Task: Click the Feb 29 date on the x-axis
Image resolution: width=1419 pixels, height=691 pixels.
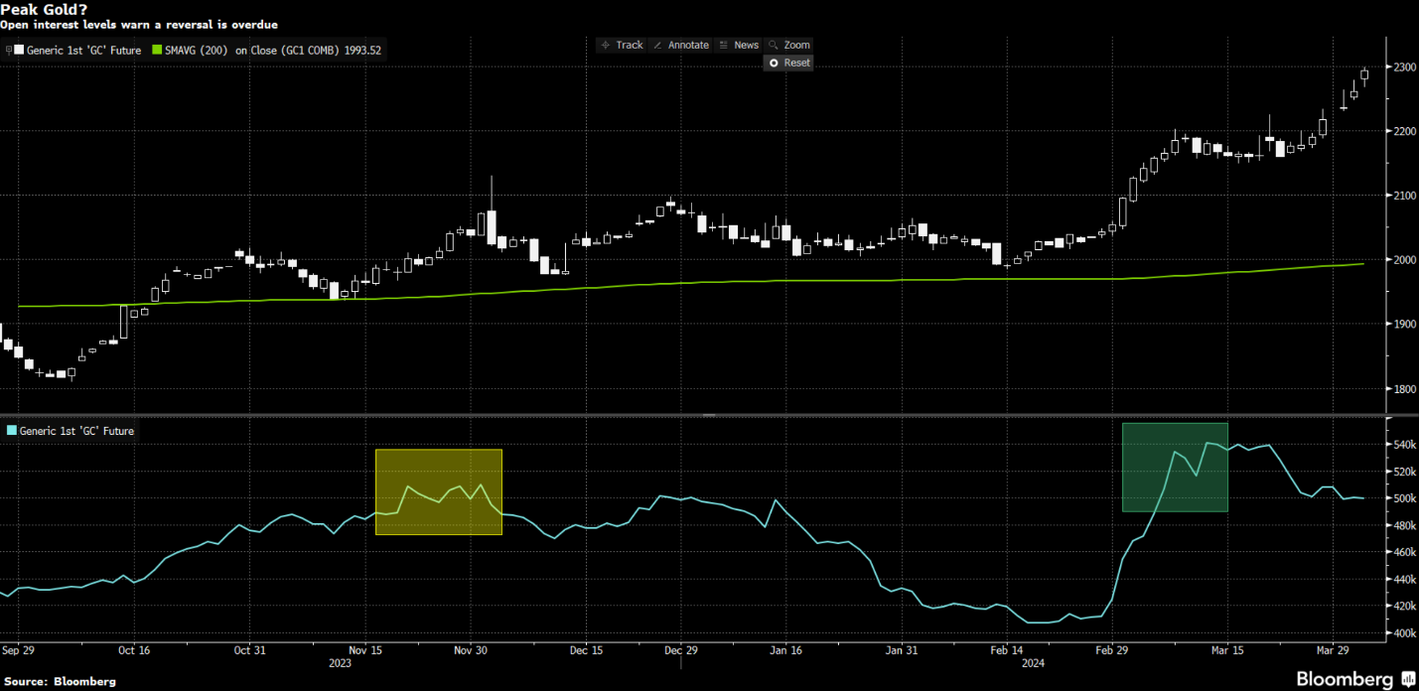Action: pos(1111,650)
